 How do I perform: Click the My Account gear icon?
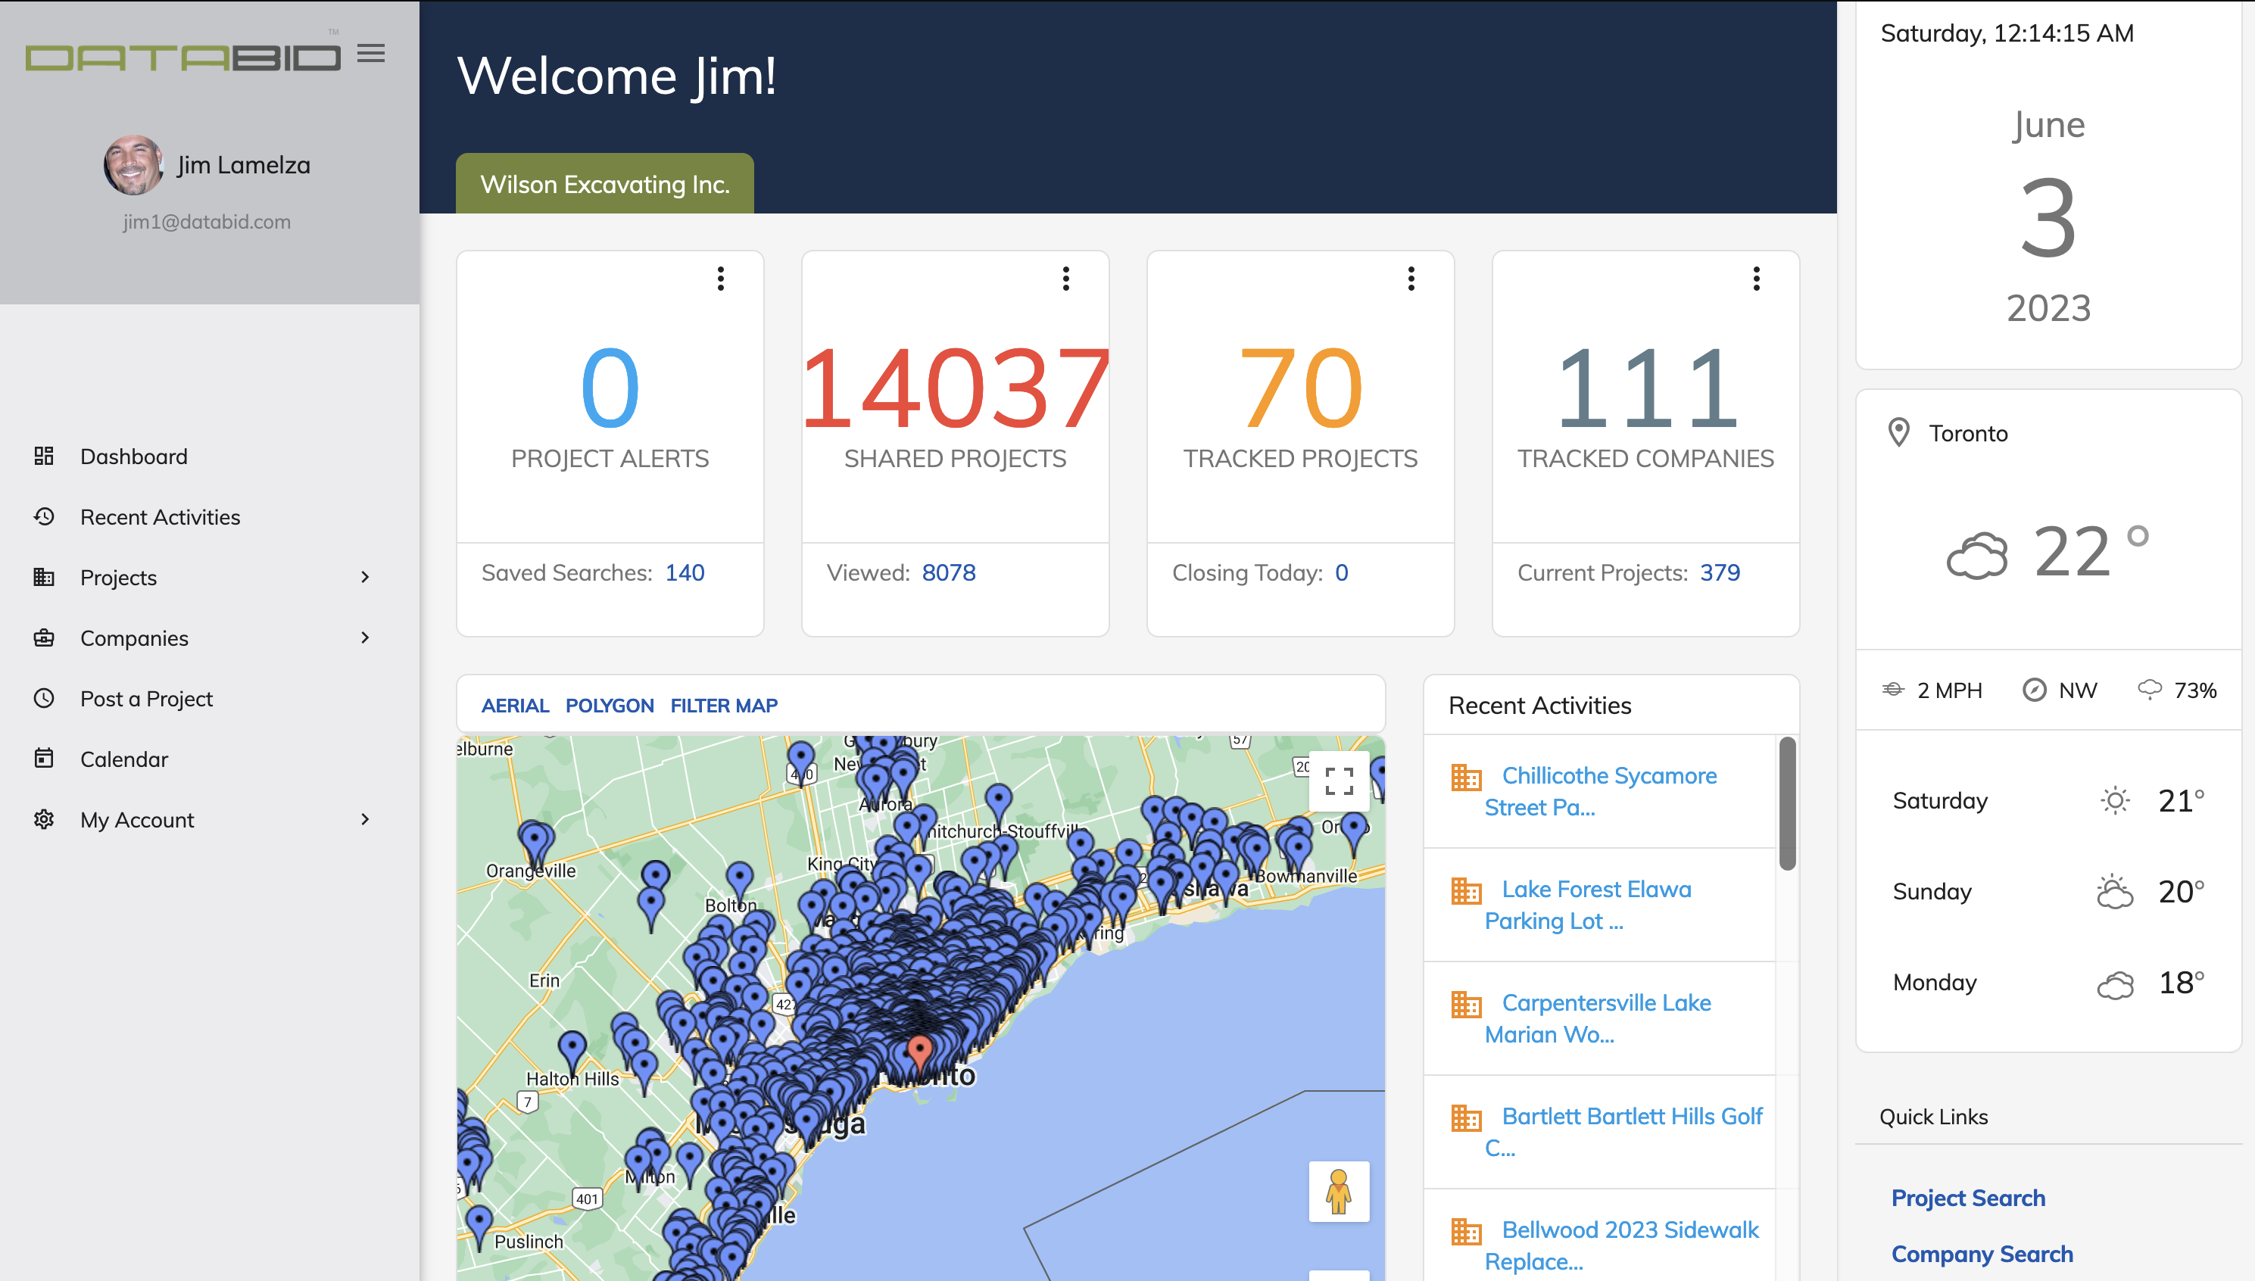pos(44,819)
